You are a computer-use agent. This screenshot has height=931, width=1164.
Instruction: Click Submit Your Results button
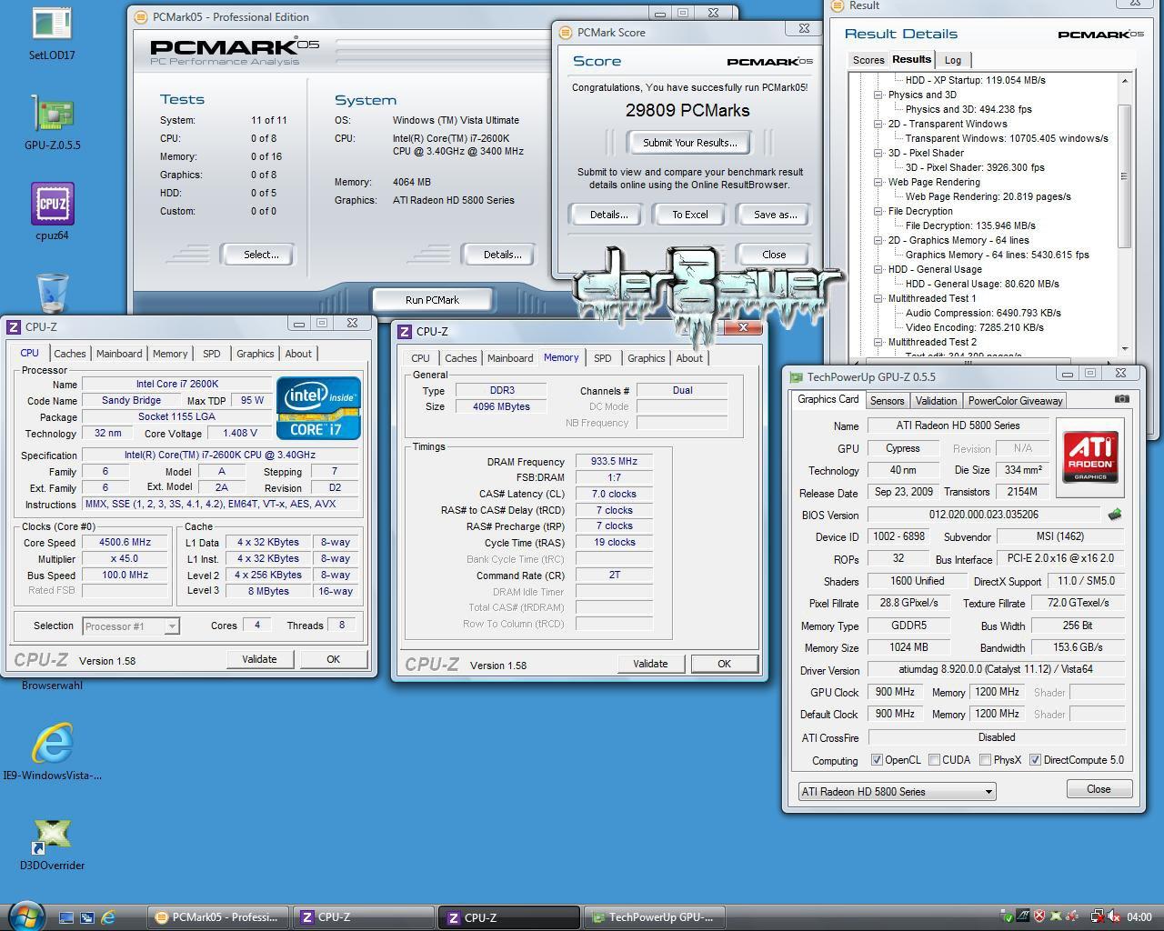coord(689,143)
